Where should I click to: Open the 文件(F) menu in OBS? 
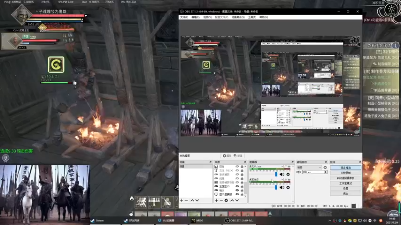pyautogui.click(x=184, y=17)
